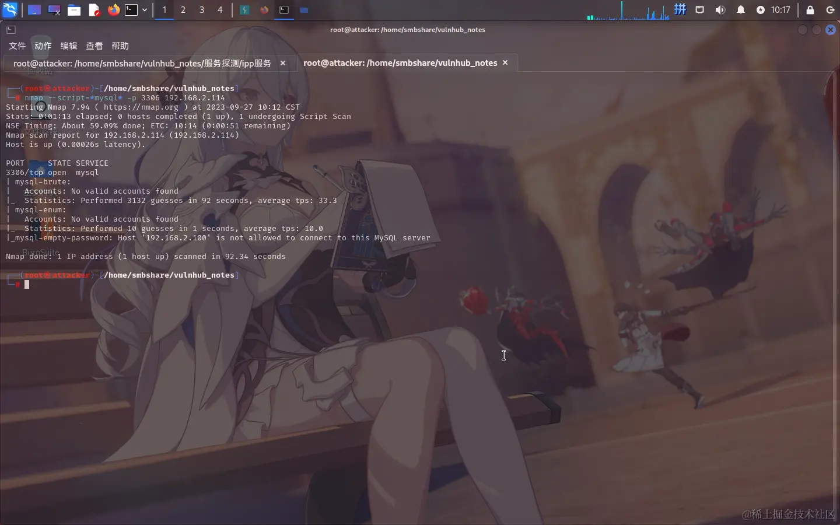Screen dimensions: 840x525
Task: Switch to the ipp服务 terminal tab
Action: (142, 63)
